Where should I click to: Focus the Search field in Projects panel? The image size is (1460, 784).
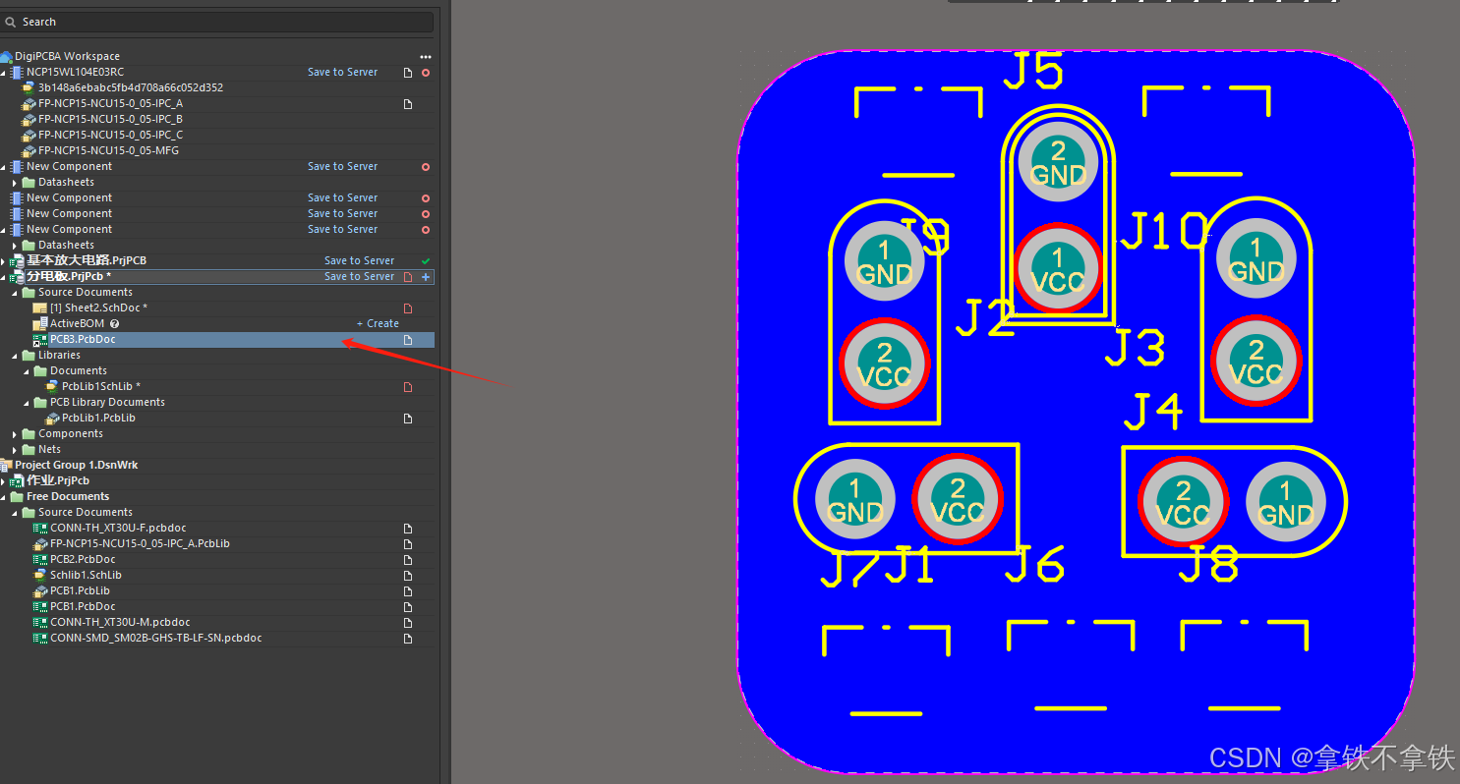[217, 22]
